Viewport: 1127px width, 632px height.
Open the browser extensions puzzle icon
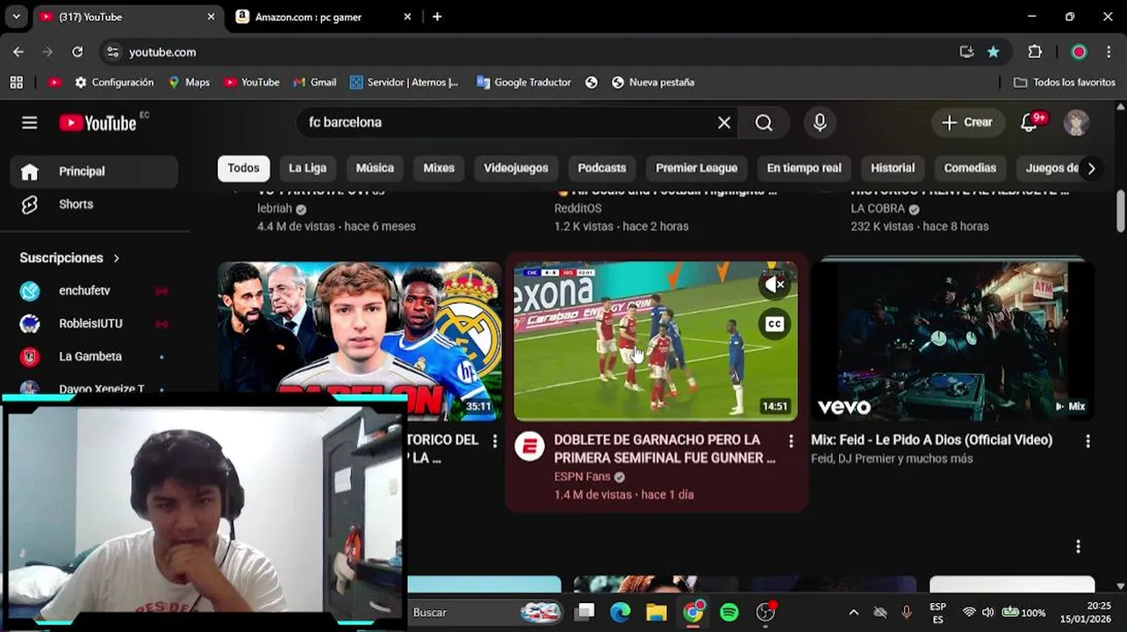point(1035,52)
